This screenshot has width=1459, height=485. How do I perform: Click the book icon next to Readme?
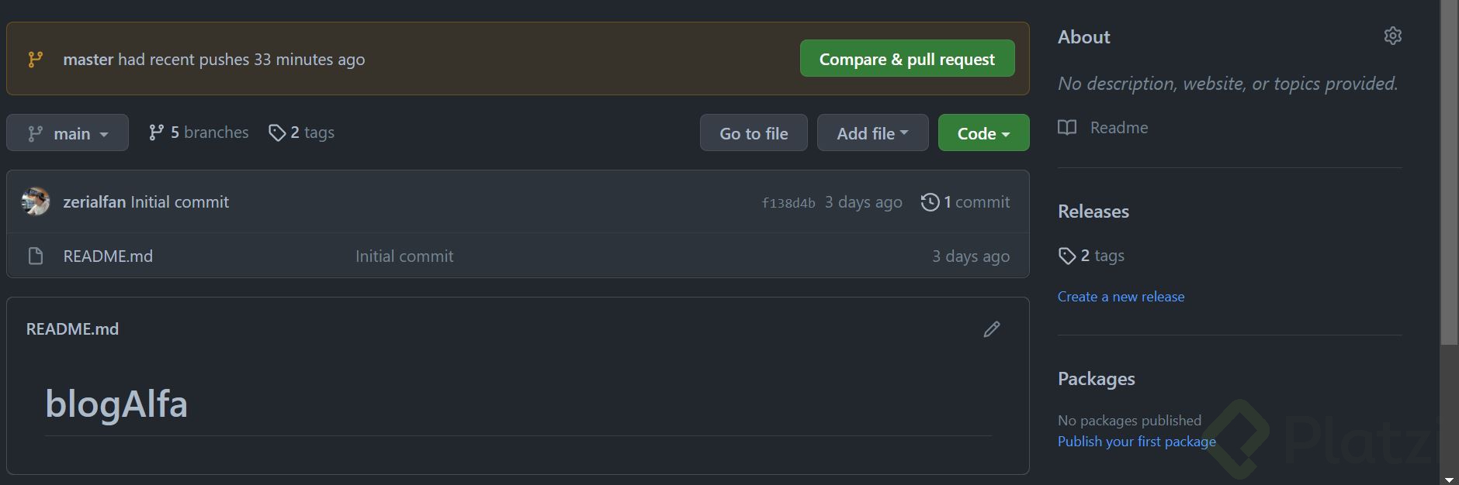click(x=1067, y=128)
